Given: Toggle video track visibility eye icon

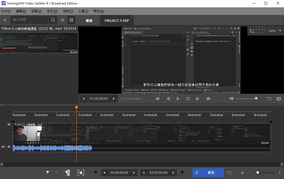Looking at the screenshot, I should click(x=9, y=124).
